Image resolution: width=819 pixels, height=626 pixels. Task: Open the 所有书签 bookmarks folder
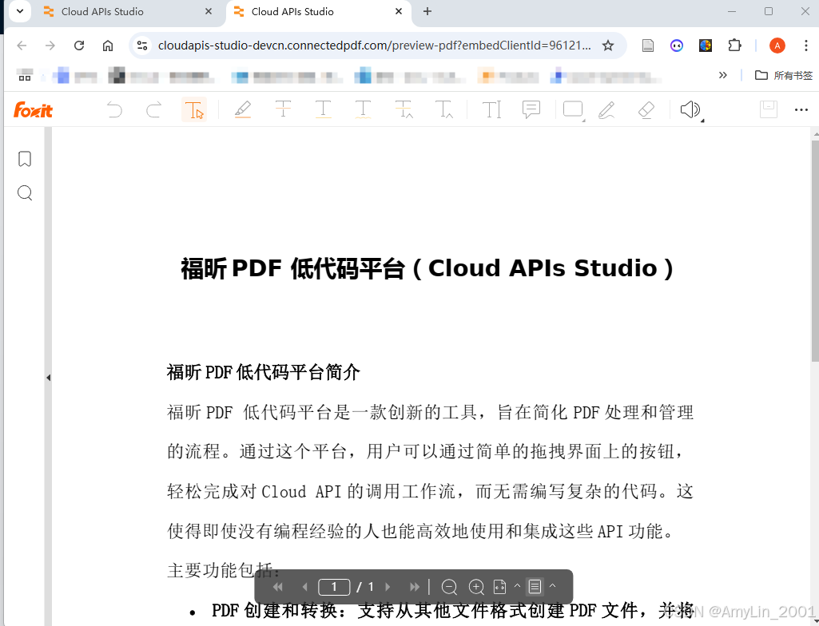(x=784, y=75)
